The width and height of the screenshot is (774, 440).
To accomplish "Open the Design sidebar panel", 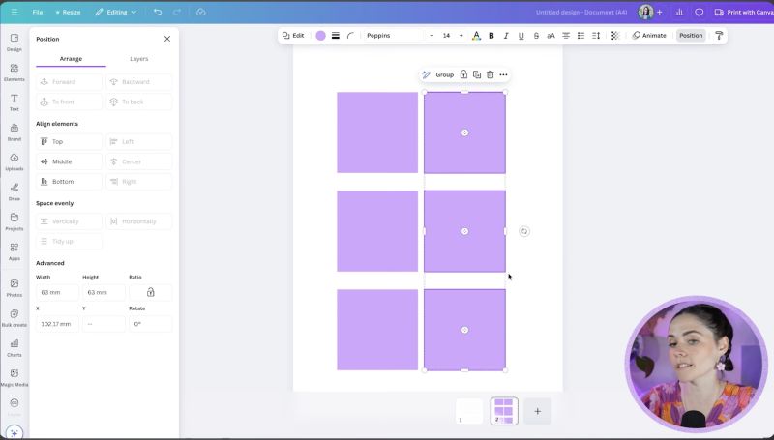I will tap(15, 43).
